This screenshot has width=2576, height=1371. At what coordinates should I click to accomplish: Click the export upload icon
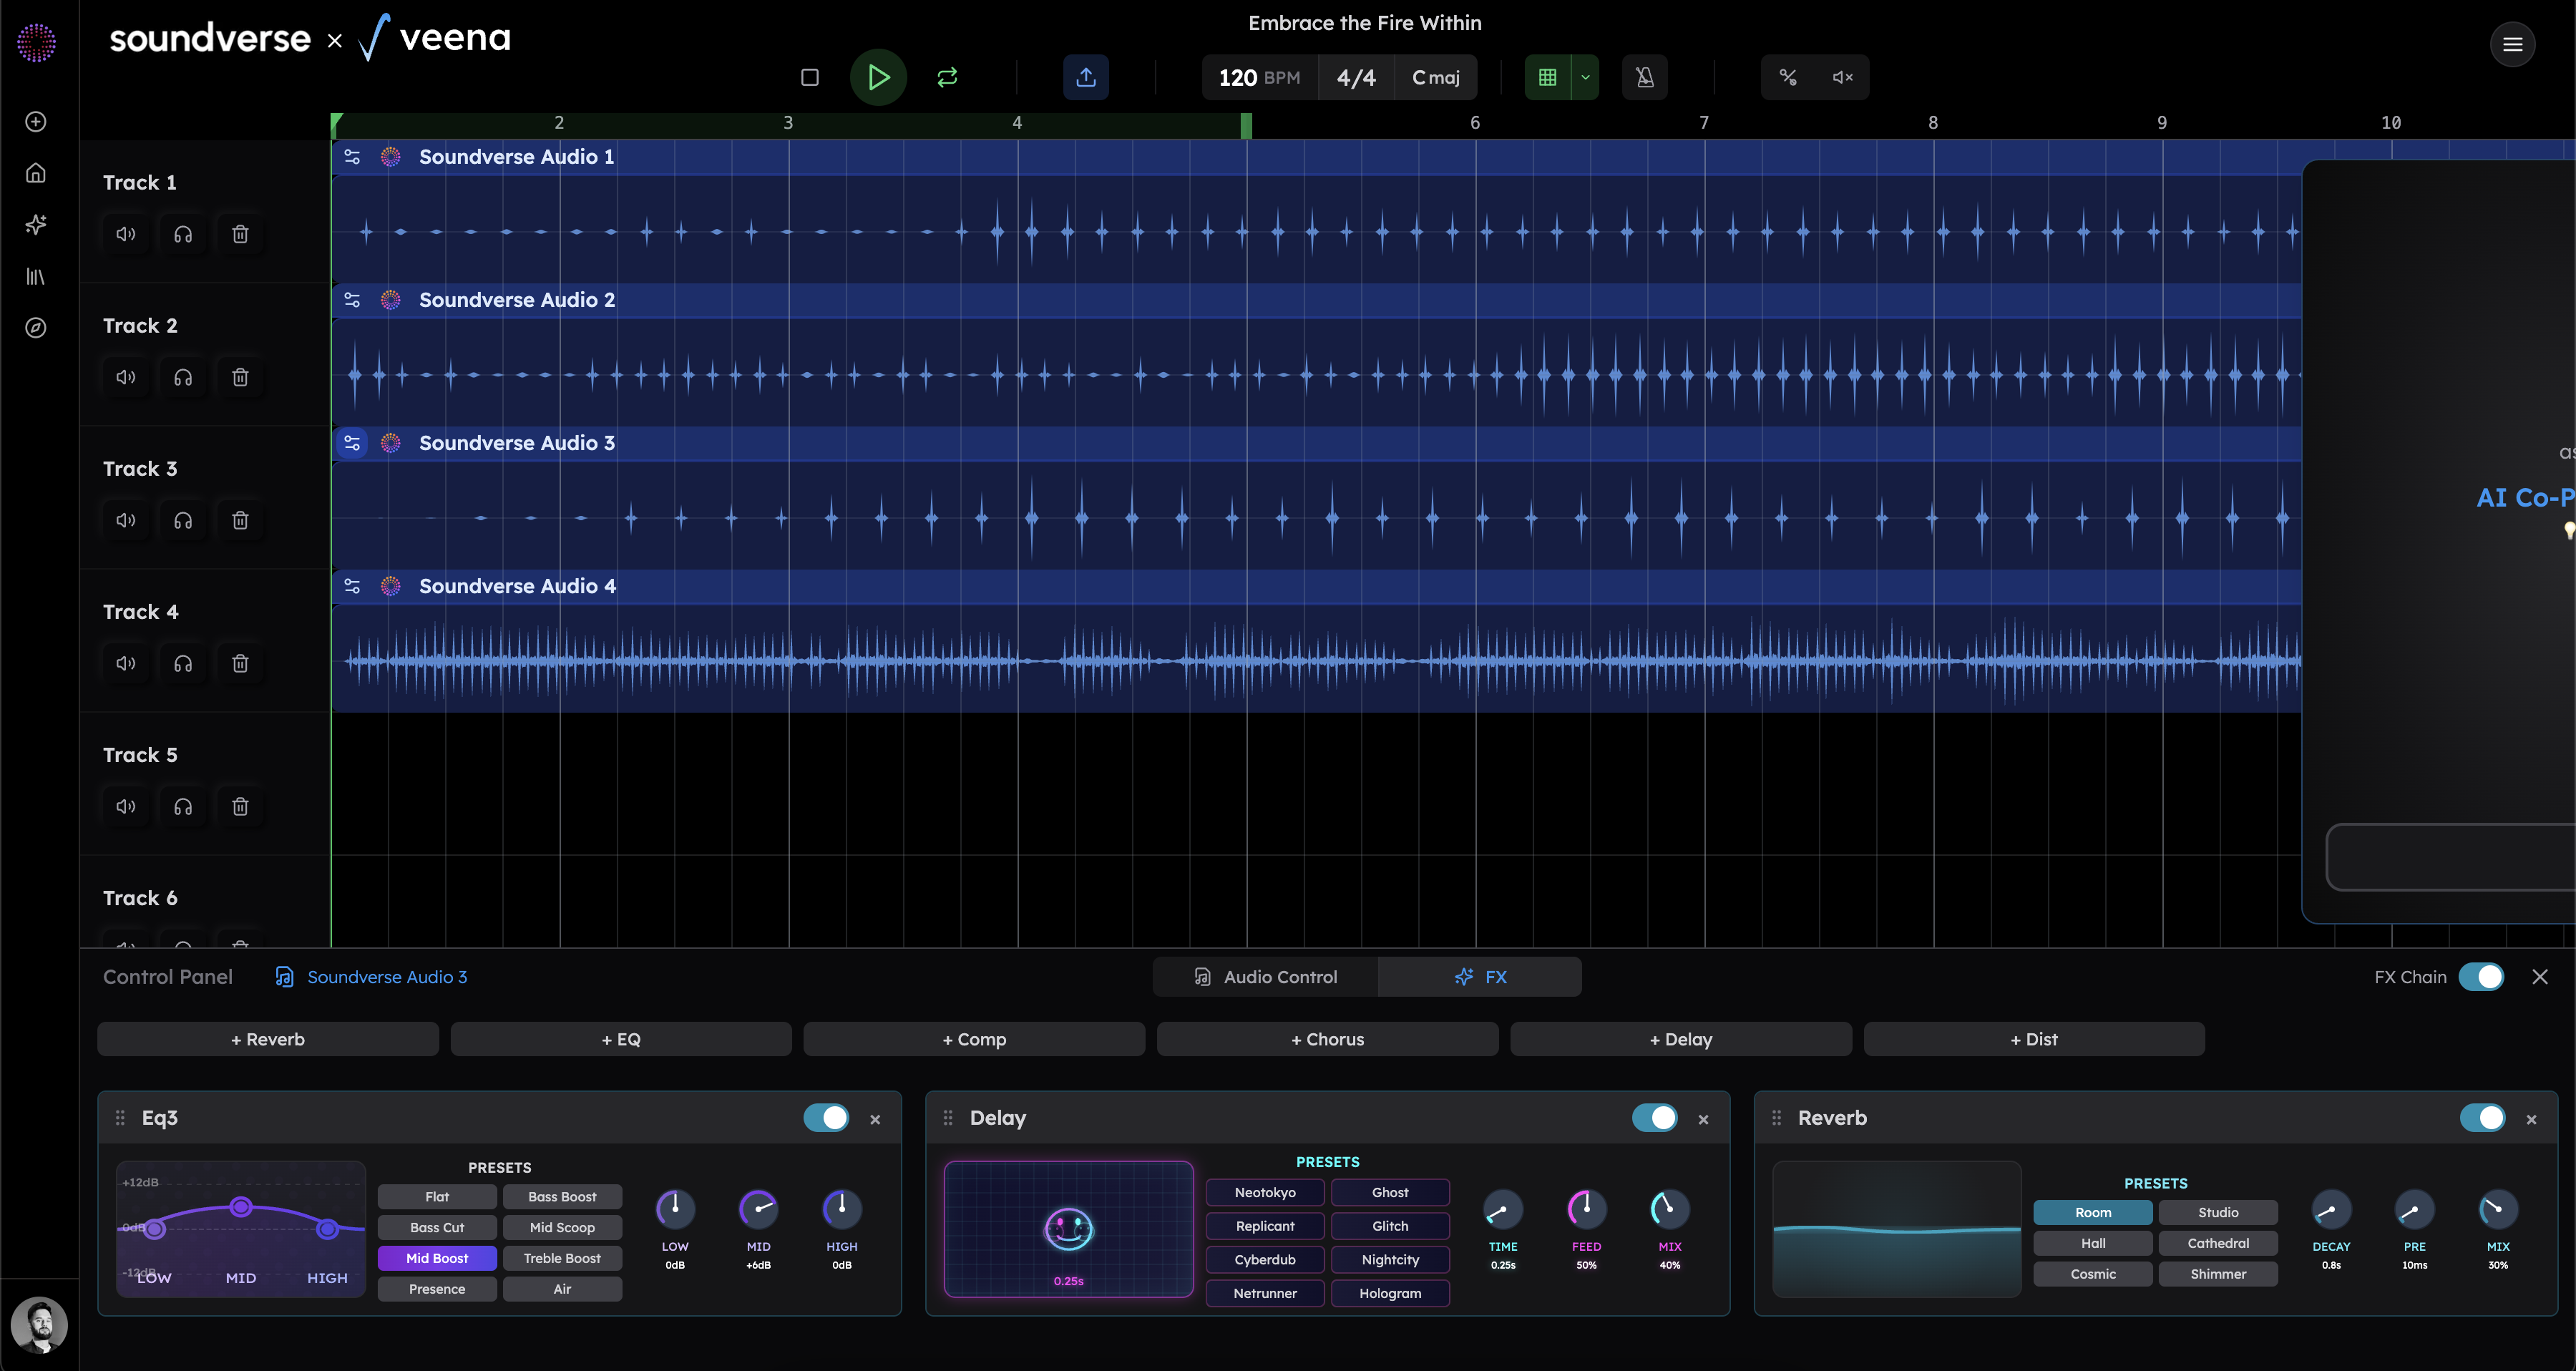coord(1086,77)
